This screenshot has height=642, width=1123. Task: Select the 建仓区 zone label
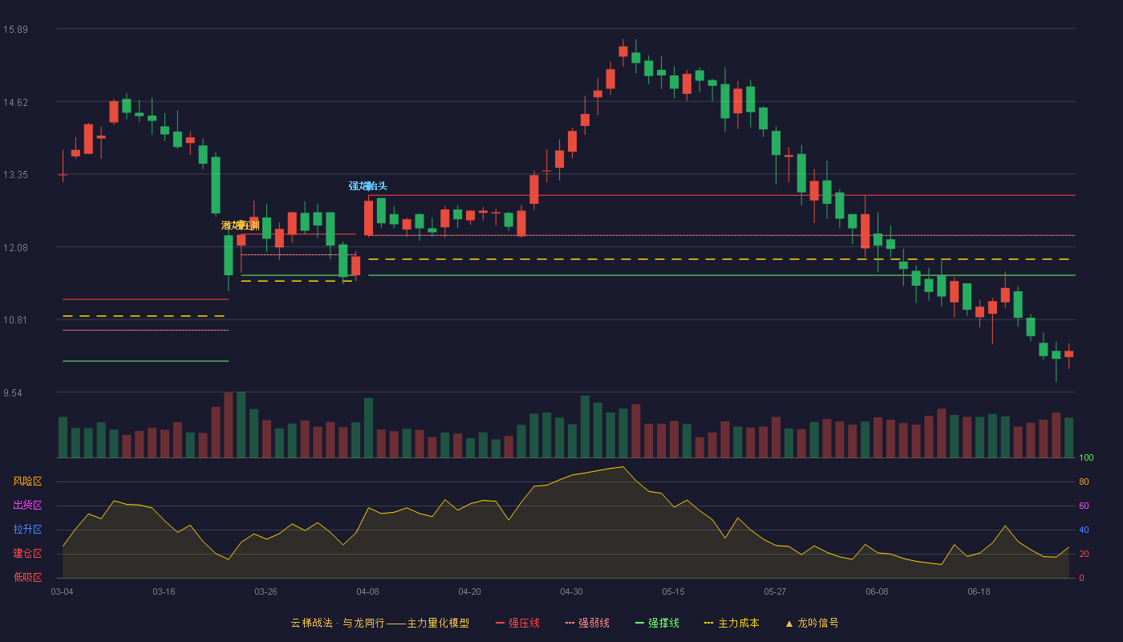[27, 554]
